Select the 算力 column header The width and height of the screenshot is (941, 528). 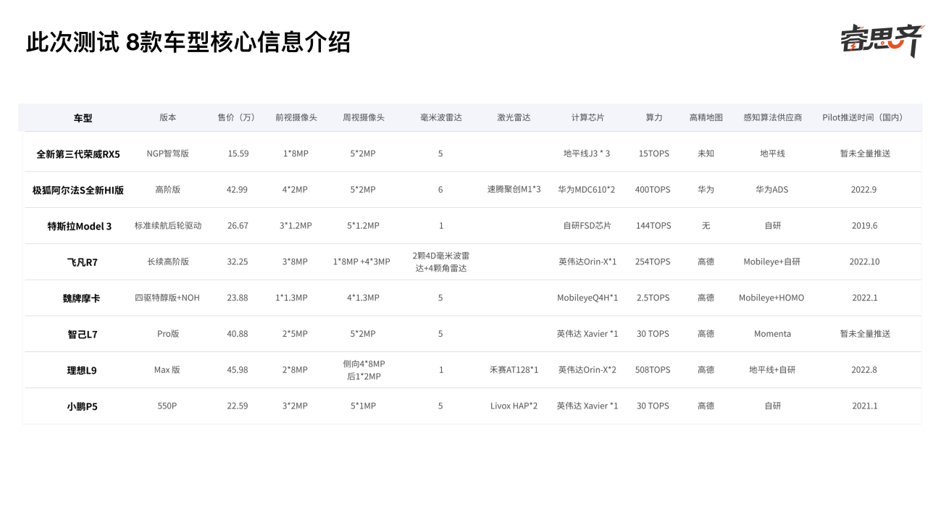[653, 117]
